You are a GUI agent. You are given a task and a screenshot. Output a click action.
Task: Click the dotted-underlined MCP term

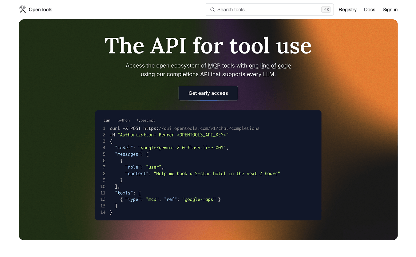tap(214, 65)
